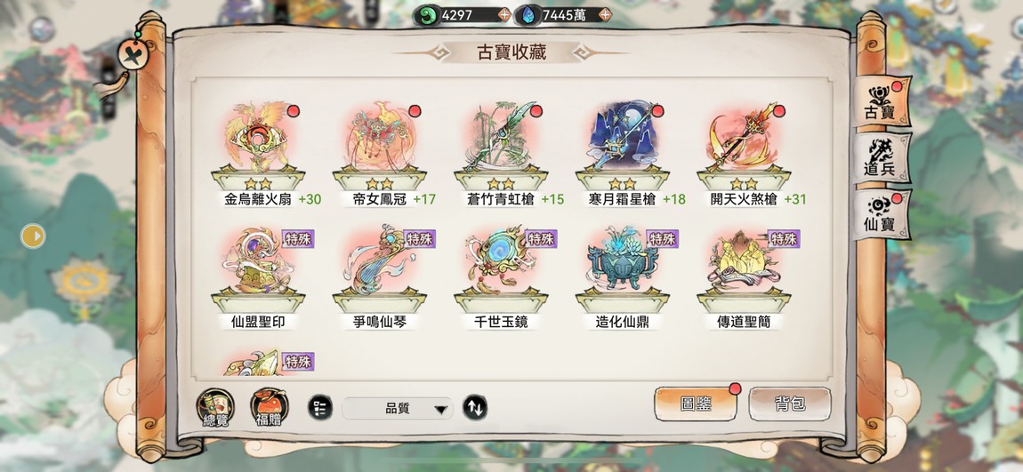Select the 帝女鳳冠 crown treasure

pos(380,145)
